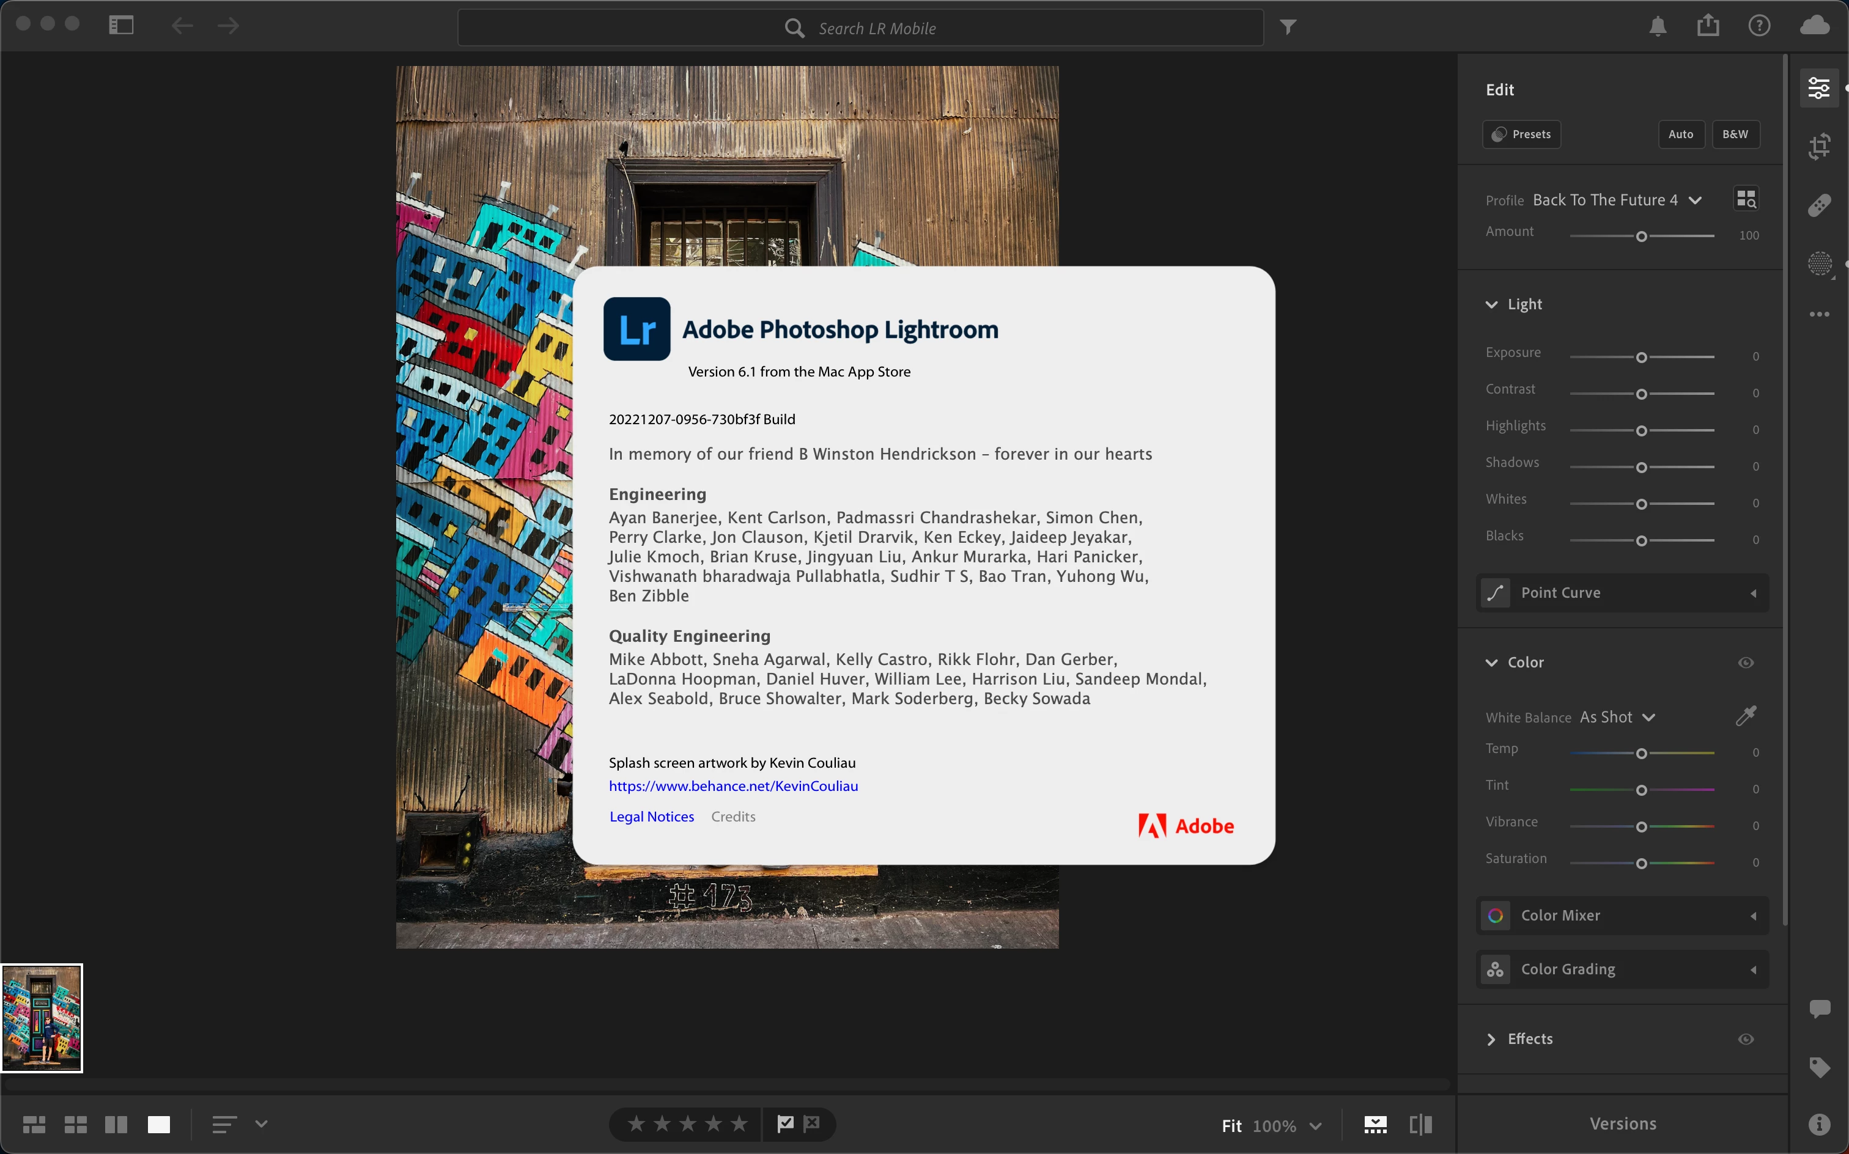
Task: Open the White Balance As Shot dropdown
Action: (x=1616, y=718)
